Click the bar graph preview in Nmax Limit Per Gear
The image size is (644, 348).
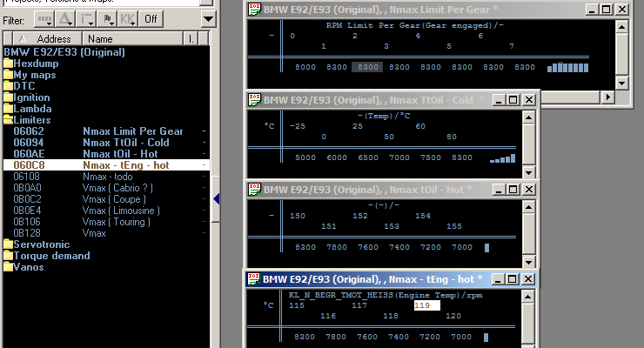click(568, 67)
